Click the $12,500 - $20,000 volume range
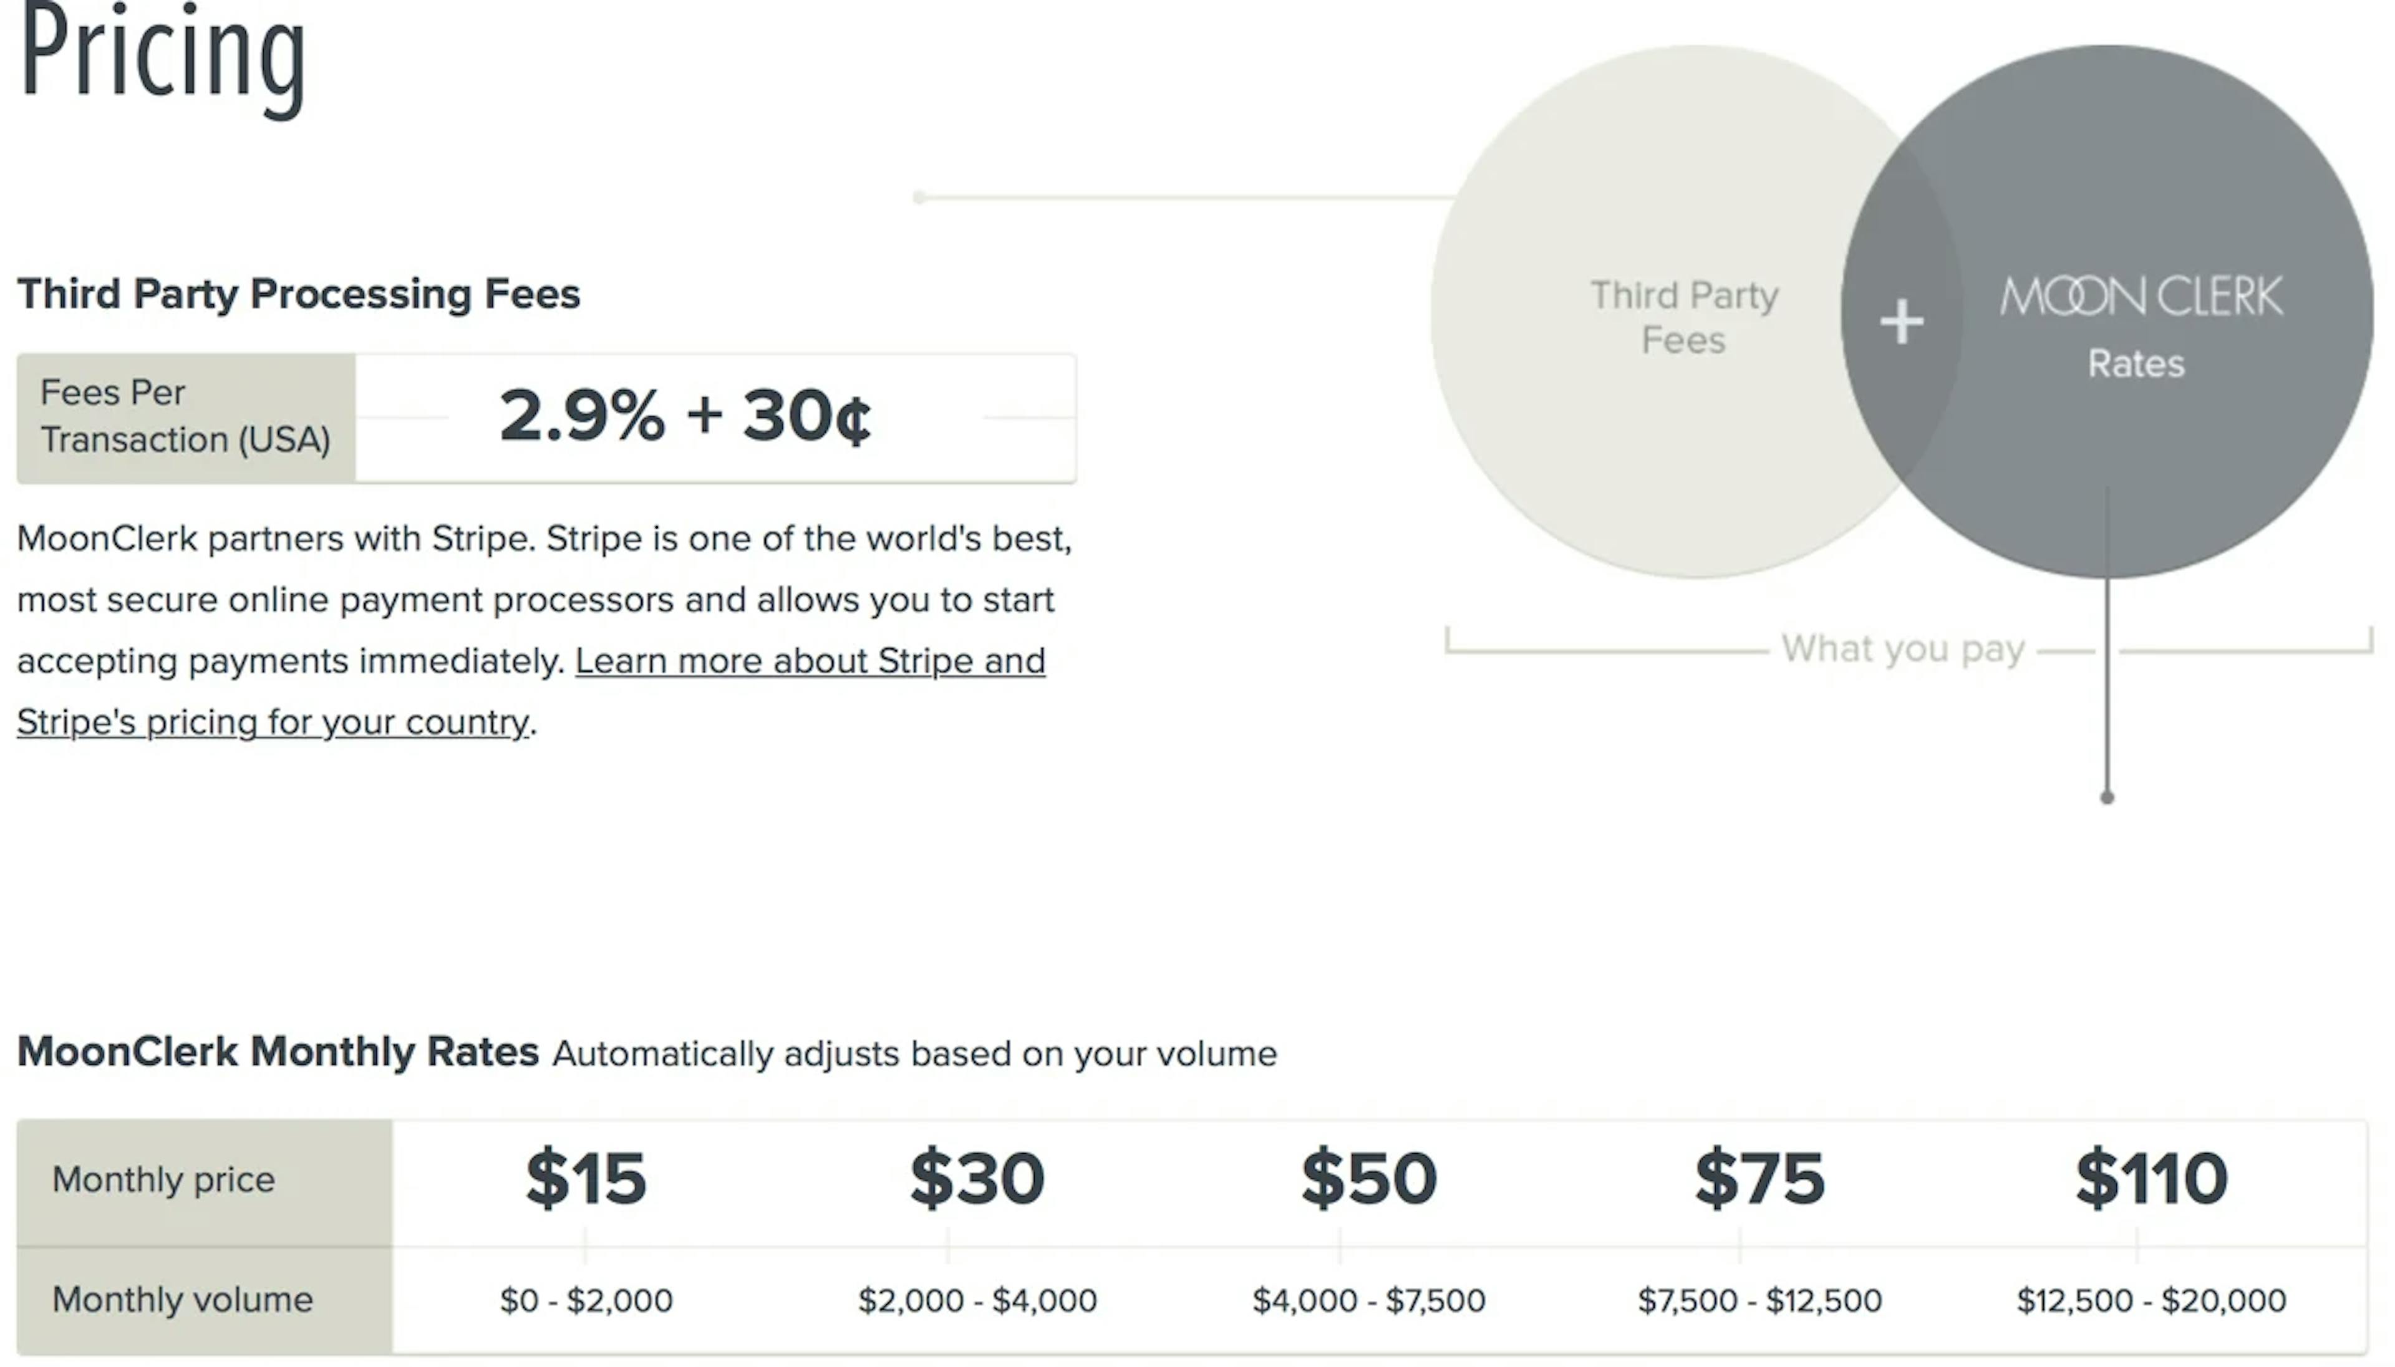The image size is (2395, 1367). (2151, 1300)
